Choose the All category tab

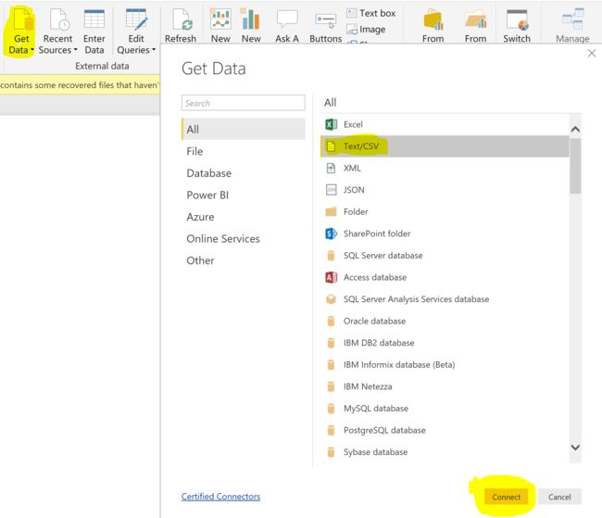pyautogui.click(x=244, y=129)
